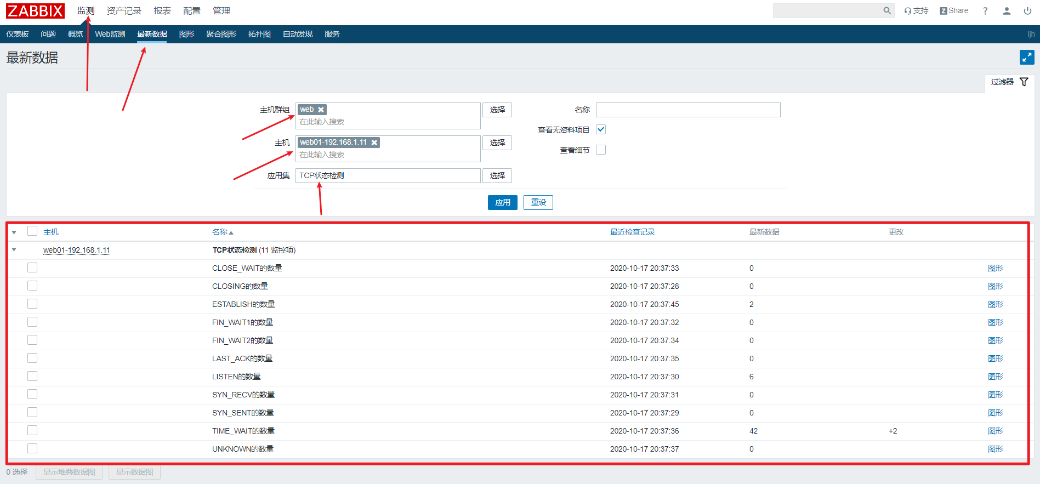This screenshot has height=484, width=1040.
Task: Open the 监测 top menu
Action: 86,11
